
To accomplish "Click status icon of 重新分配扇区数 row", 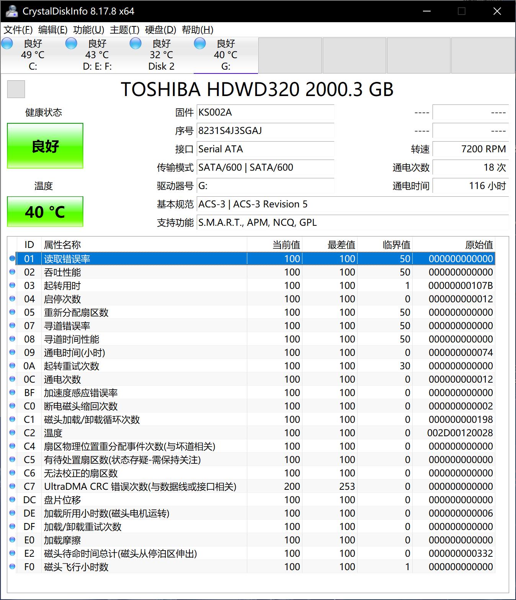I will (x=12, y=312).
